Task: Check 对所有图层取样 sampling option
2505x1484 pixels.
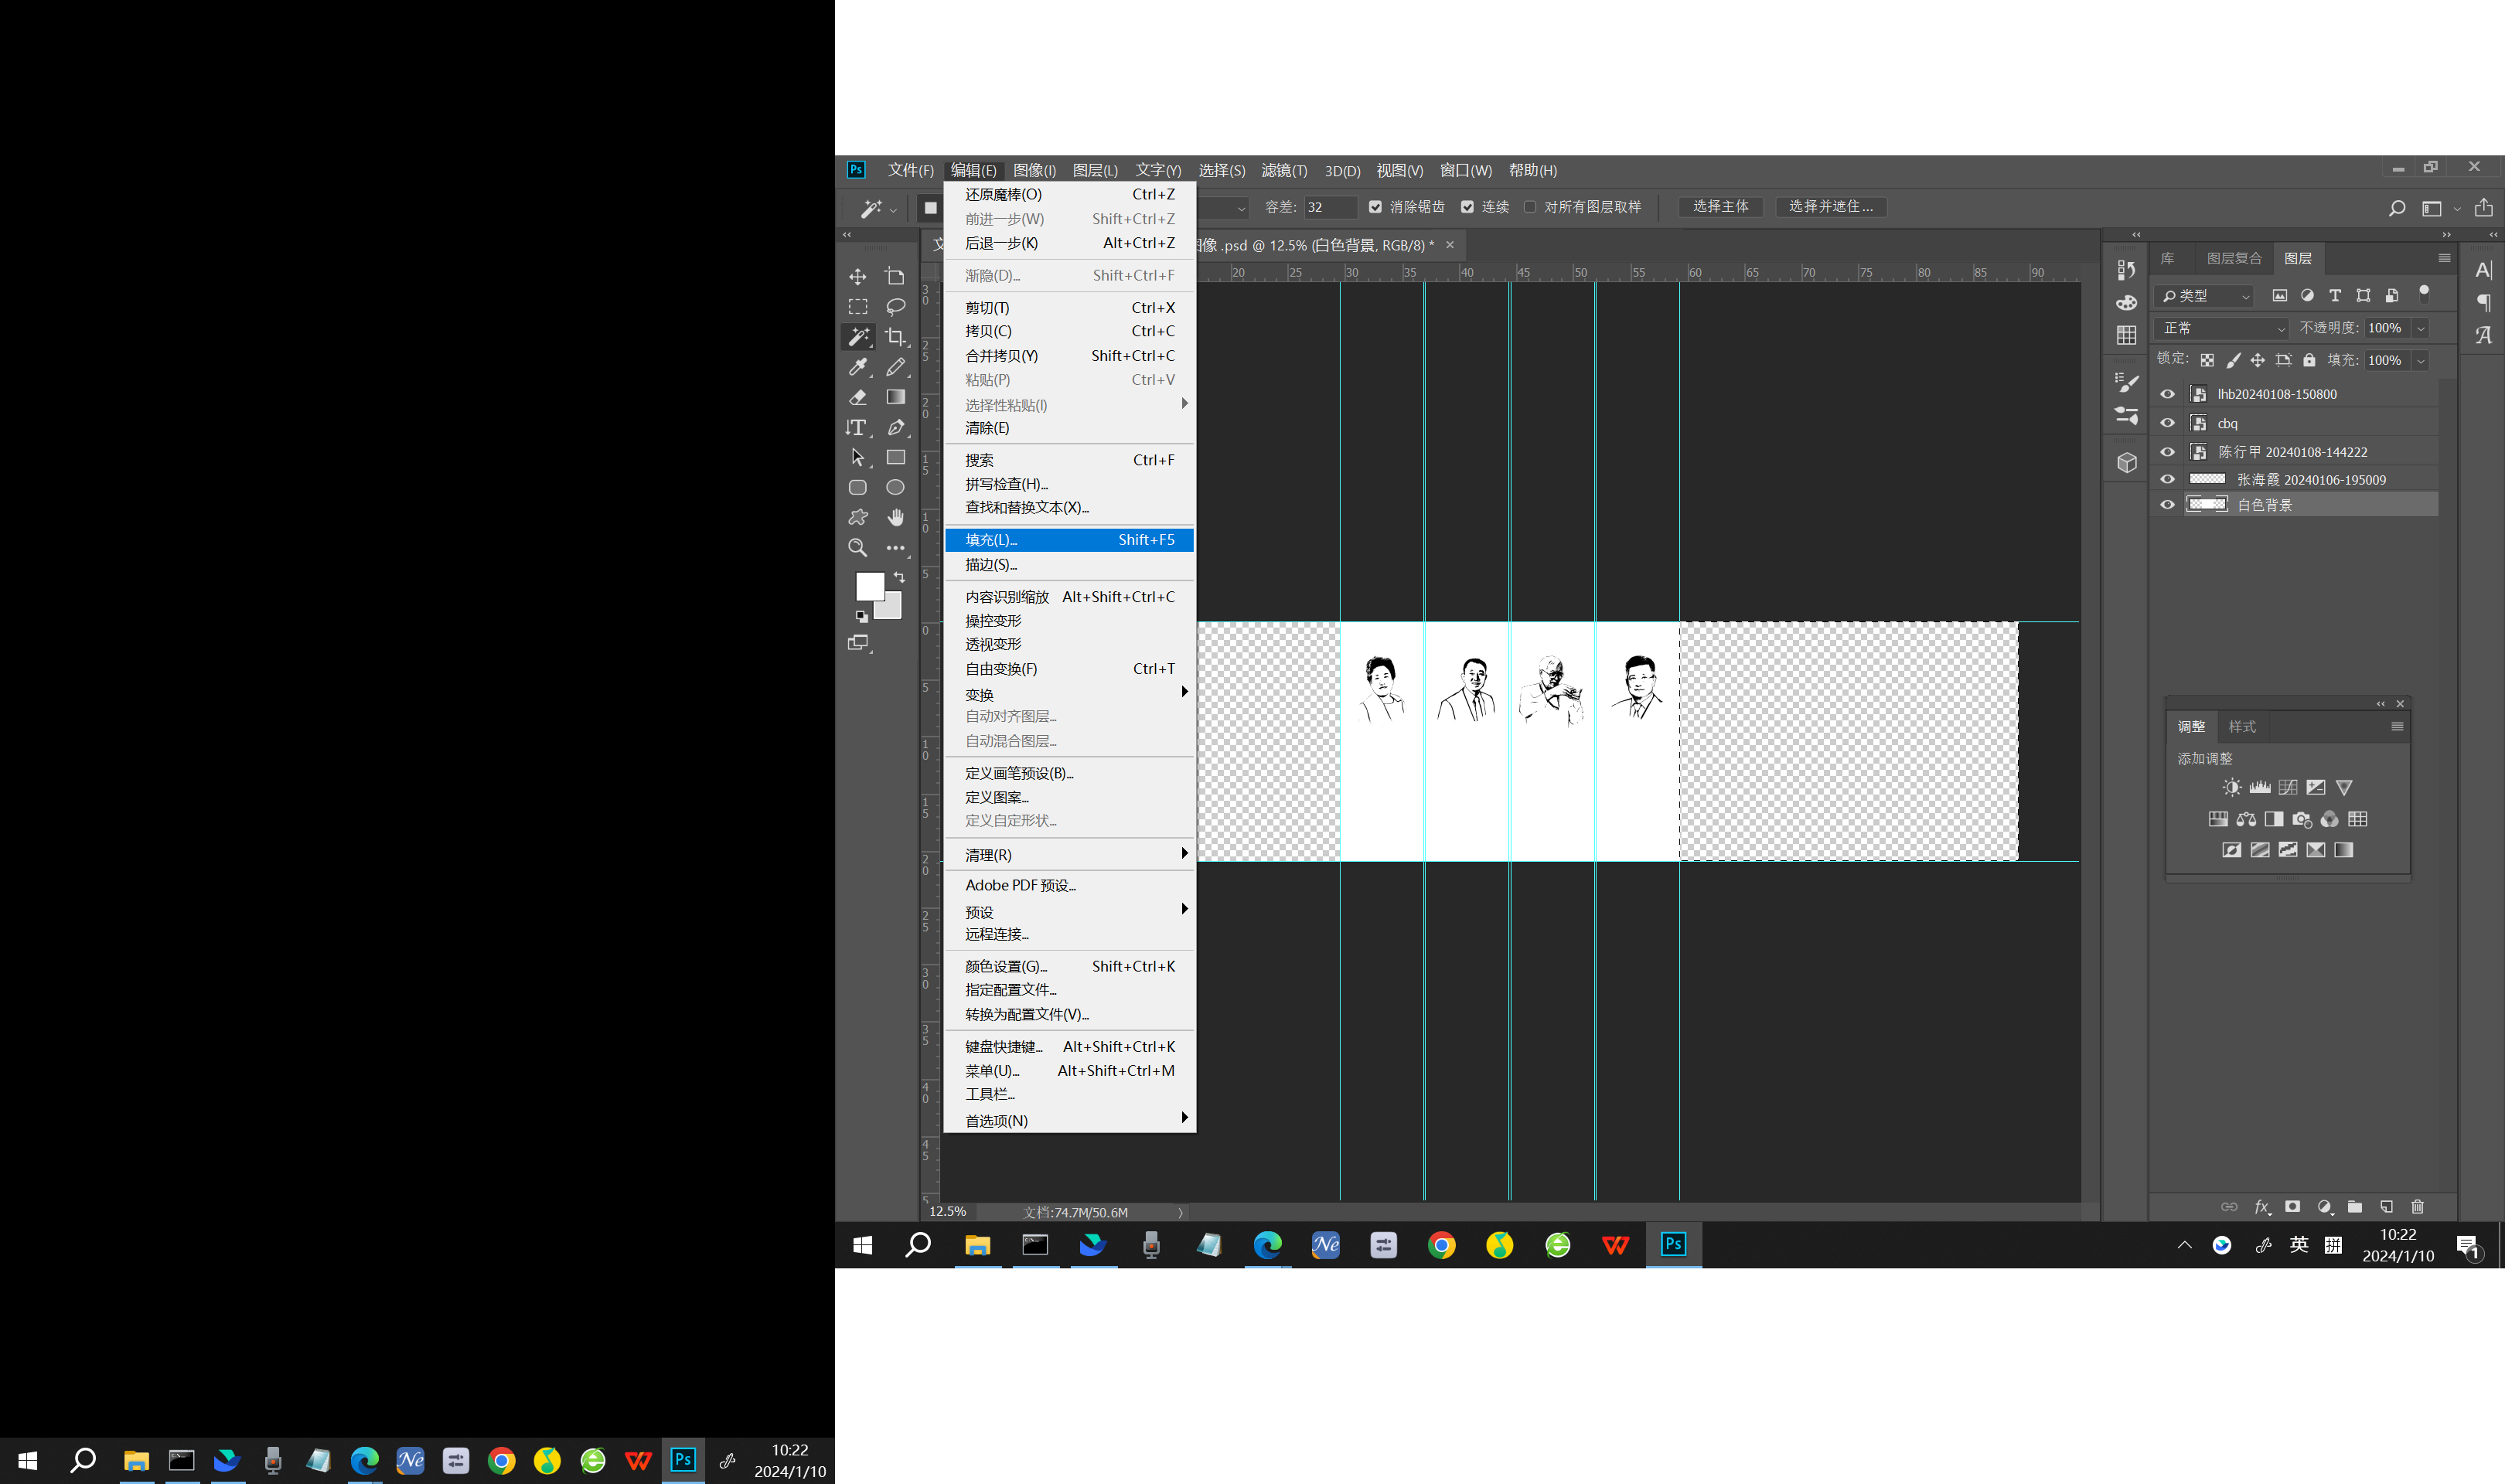Action: (1530, 207)
